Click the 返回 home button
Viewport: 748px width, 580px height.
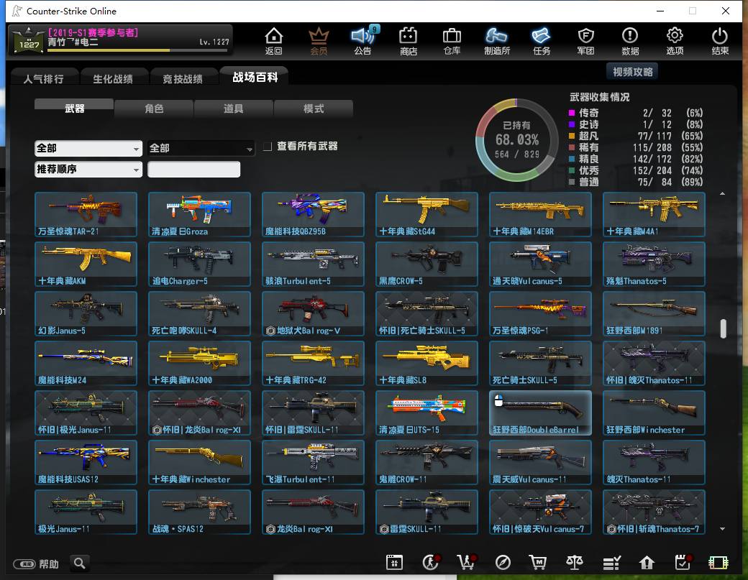click(x=274, y=41)
